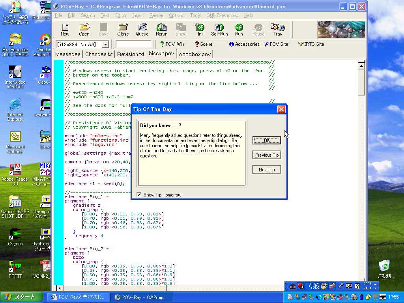404x303 pixels.
Task: Open the render Queue toolbar icon
Action: tap(142, 30)
